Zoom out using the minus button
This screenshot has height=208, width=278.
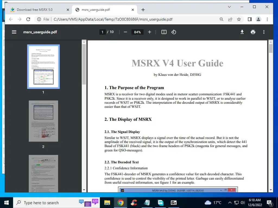(x=125, y=32)
